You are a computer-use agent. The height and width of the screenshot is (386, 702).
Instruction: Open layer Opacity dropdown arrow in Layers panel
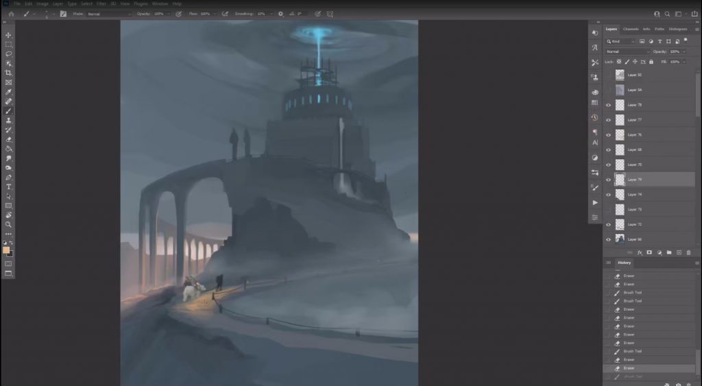tap(684, 51)
